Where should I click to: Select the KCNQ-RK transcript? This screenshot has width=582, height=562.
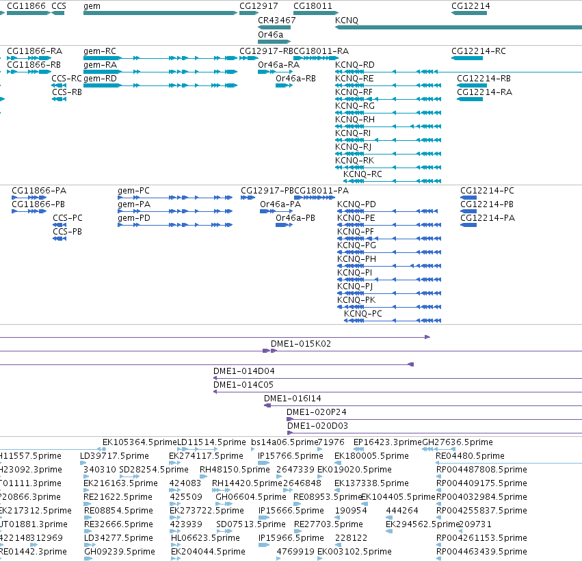tap(388, 168)
